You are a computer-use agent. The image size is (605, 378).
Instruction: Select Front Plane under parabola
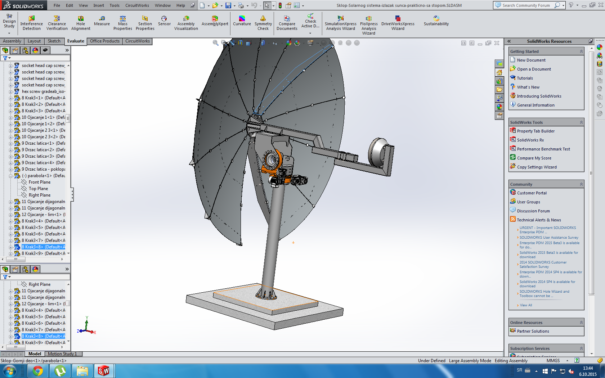pyautogui.click(x=40, y=182)
